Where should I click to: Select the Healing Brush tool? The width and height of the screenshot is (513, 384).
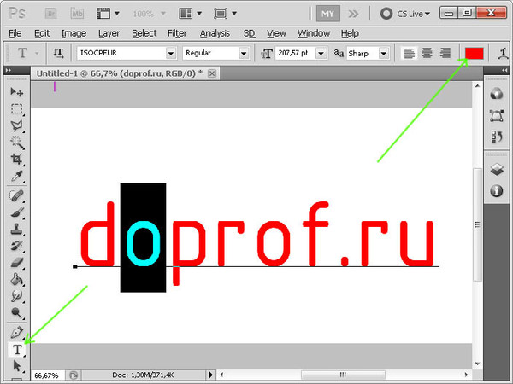pyautogui.click(x=16, y=196)
